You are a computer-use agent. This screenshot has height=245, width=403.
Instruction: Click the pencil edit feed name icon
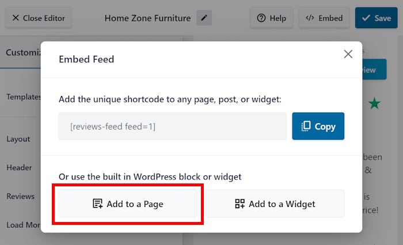coord(204,18)
